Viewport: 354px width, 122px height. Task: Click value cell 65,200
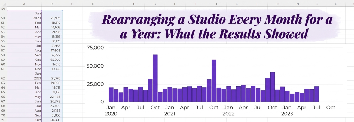click(52, 60)
